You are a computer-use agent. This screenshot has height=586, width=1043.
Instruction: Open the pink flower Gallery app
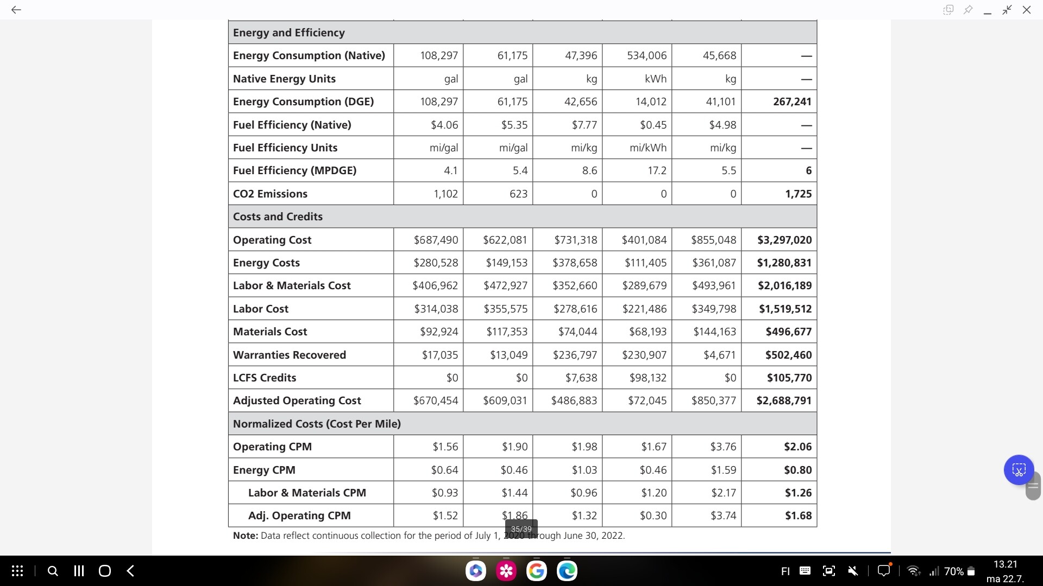[x=506, y=571]
